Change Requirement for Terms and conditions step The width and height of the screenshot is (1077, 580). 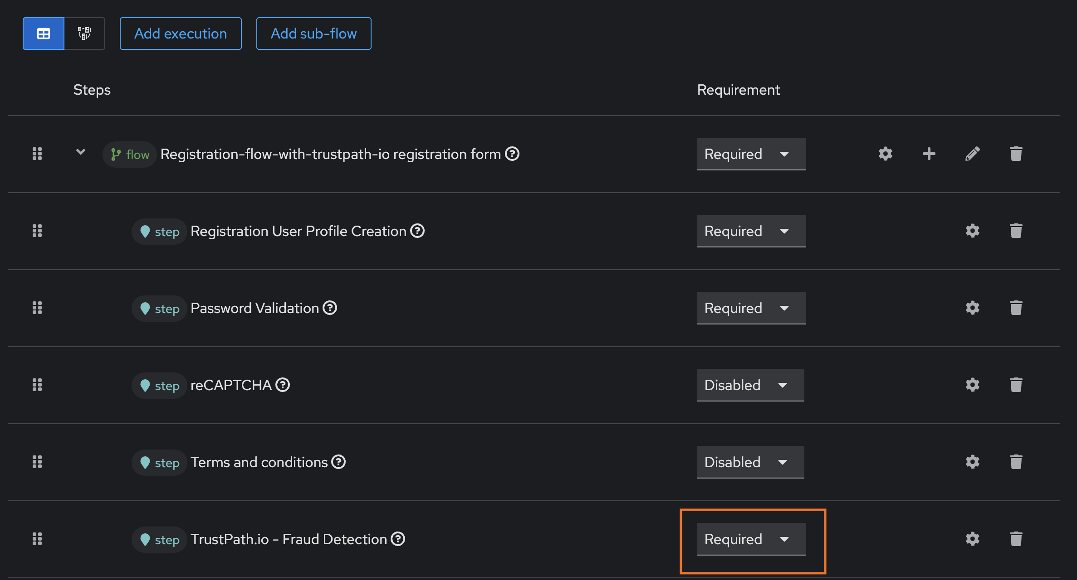click(x=750, y=462)
